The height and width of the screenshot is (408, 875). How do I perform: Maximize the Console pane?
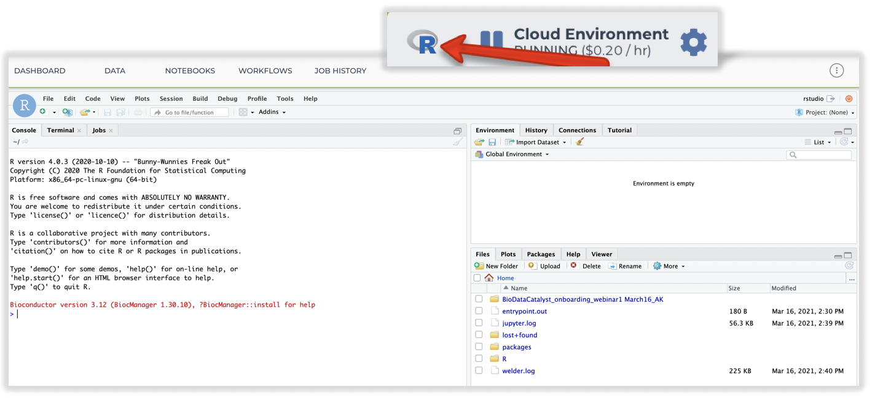click(x=458, y=131)
